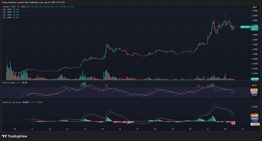Open the RSI (14, close) indicator legend

point(9,83)
